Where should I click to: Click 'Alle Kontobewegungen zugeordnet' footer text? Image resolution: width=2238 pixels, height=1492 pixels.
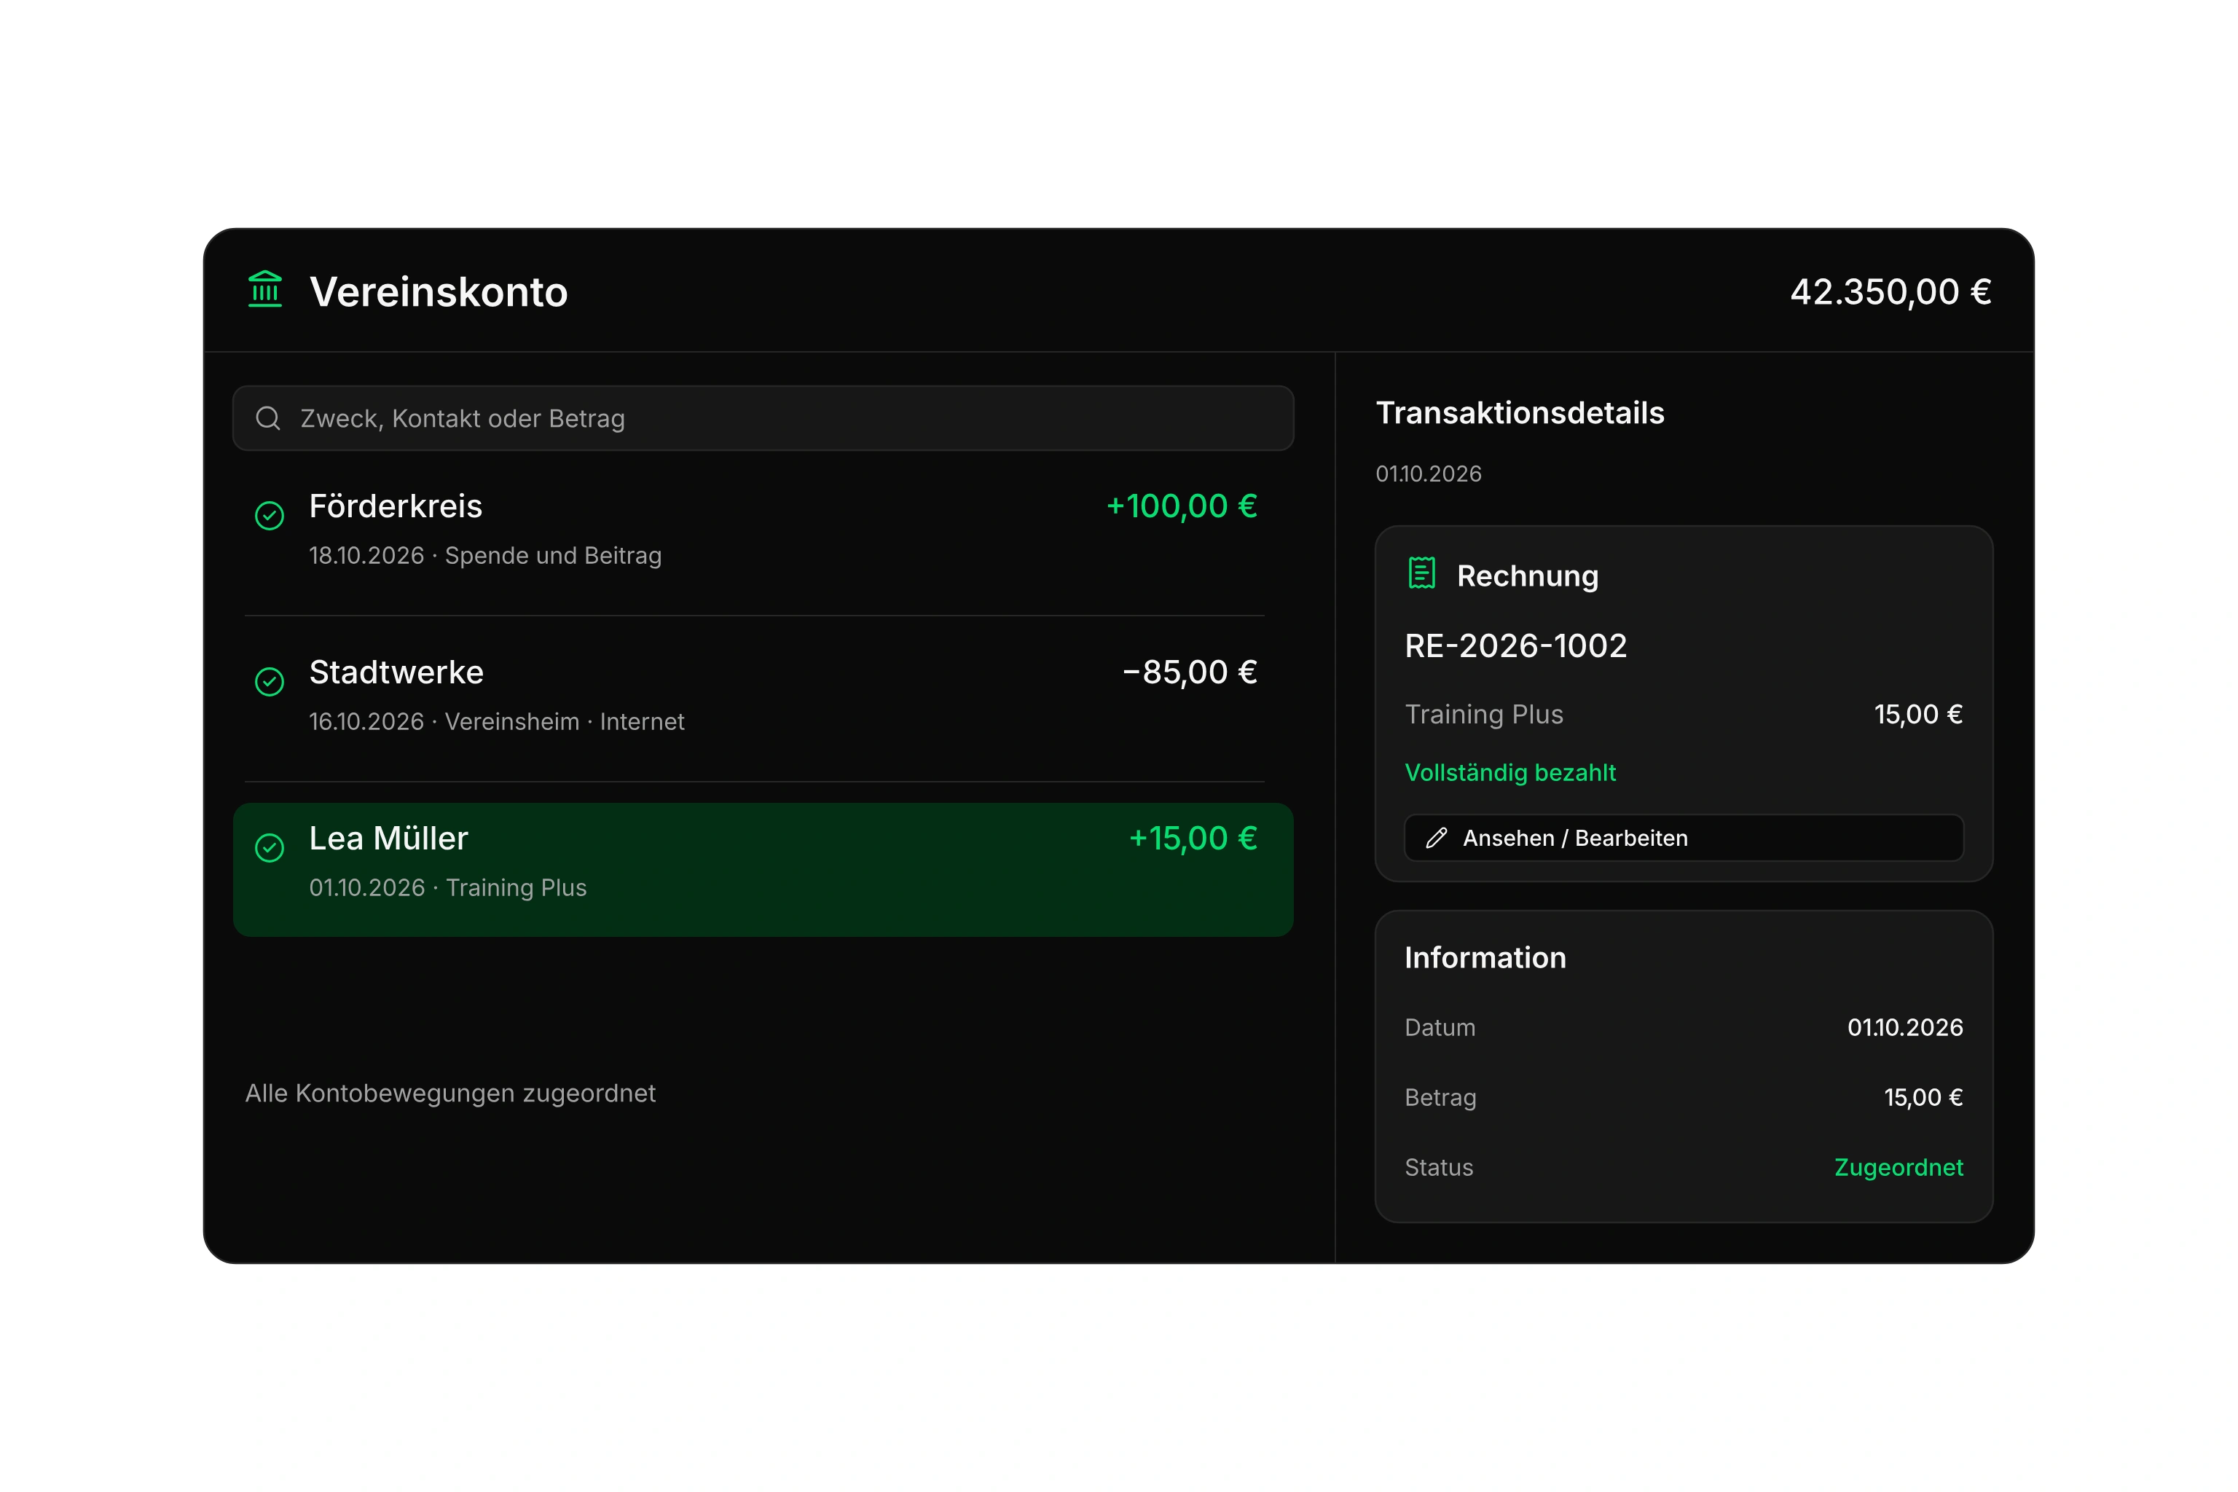tap(450, 1094)
